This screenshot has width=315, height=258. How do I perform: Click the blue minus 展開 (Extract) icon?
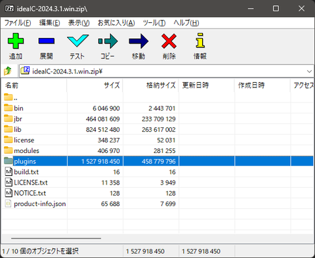click(x=47, y=41)
